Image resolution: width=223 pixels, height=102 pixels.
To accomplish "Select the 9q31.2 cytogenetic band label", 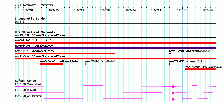I will [x=20, y=22].
